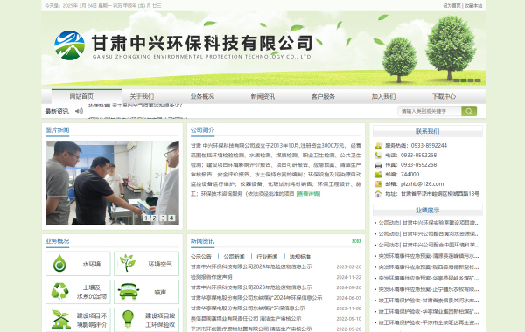Image resolution: width=525 pixels, height=332 pixels.
Task: Open the picture news photo thumbnail
Action: 112,183
